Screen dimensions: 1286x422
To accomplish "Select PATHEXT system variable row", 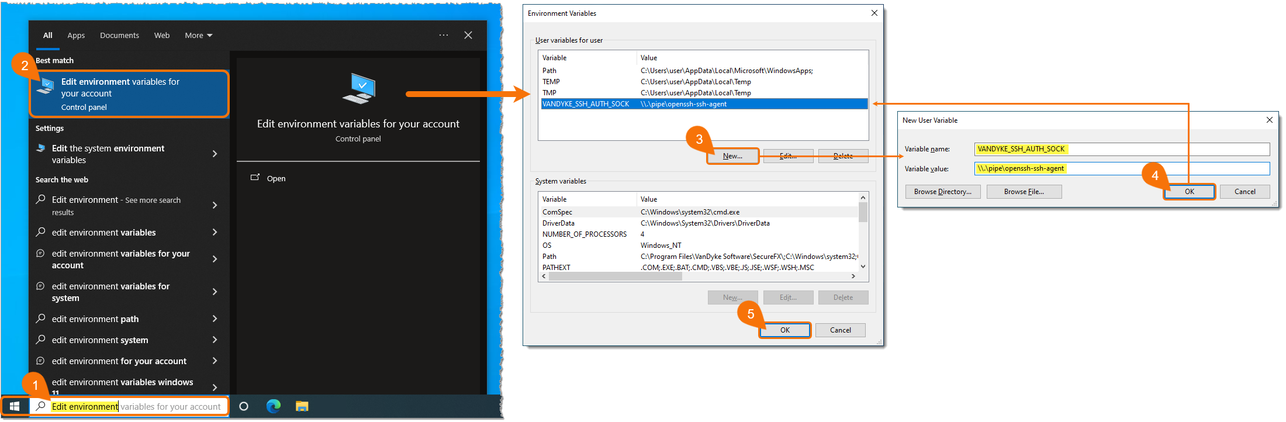I will click(x=699, y=268).
